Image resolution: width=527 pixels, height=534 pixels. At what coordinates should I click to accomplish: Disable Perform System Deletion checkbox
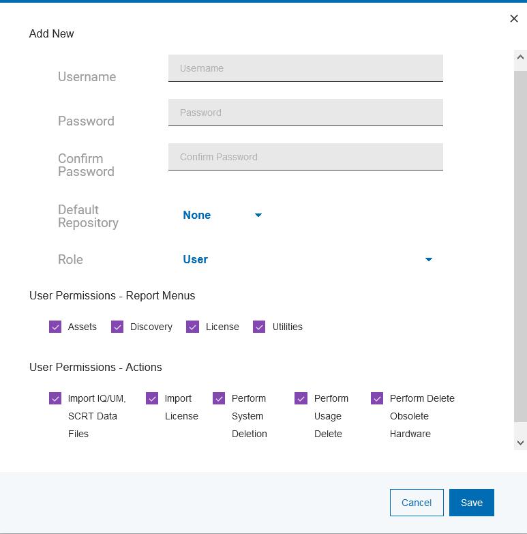(x=219, y=399)
